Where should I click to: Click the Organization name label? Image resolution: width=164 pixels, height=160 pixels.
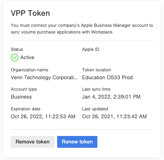pyautogui.click(x=30, y=70)
